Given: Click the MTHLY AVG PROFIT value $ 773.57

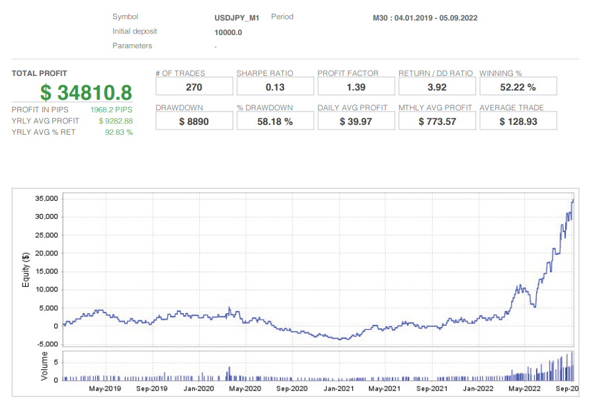Looking at the screenshot, I should 437,120.
